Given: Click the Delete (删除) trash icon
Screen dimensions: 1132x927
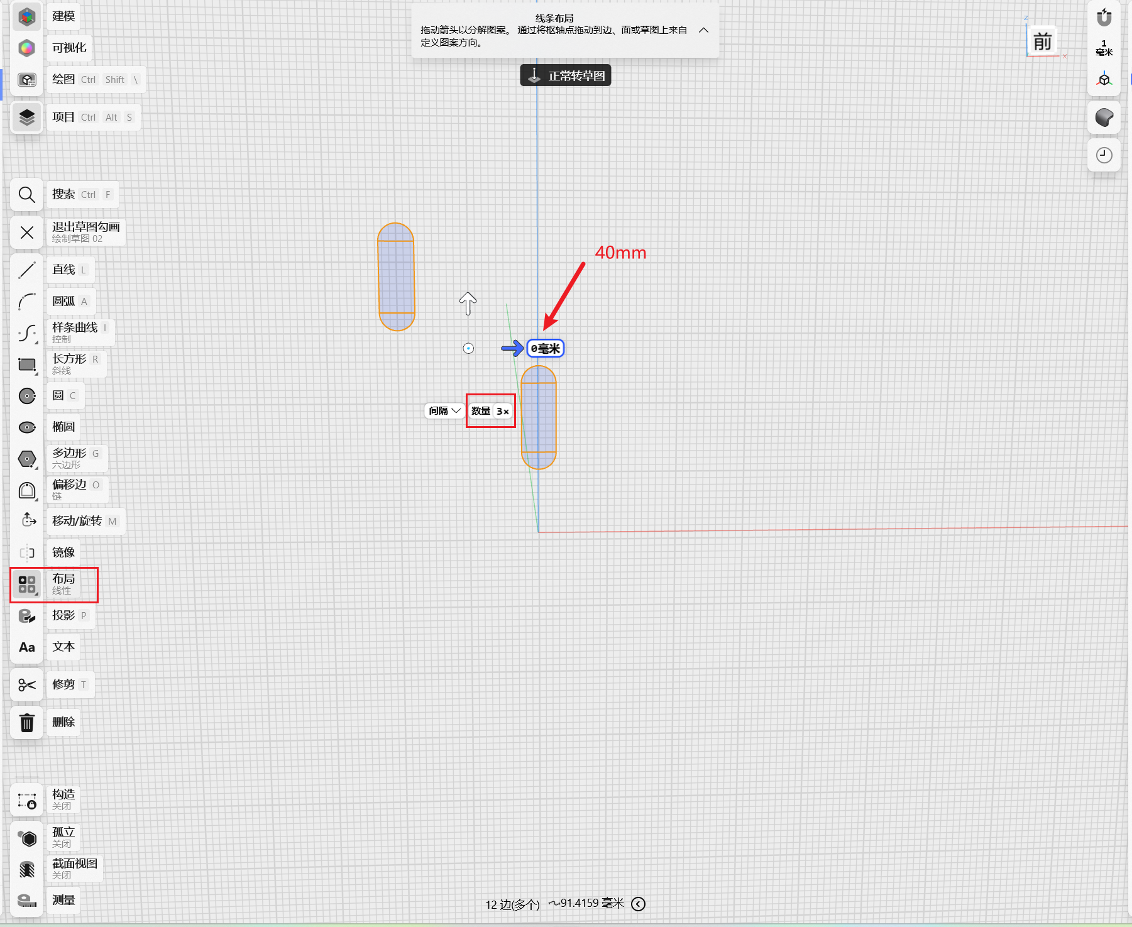Looking at the screenshot, I should [x=26, y=723].
